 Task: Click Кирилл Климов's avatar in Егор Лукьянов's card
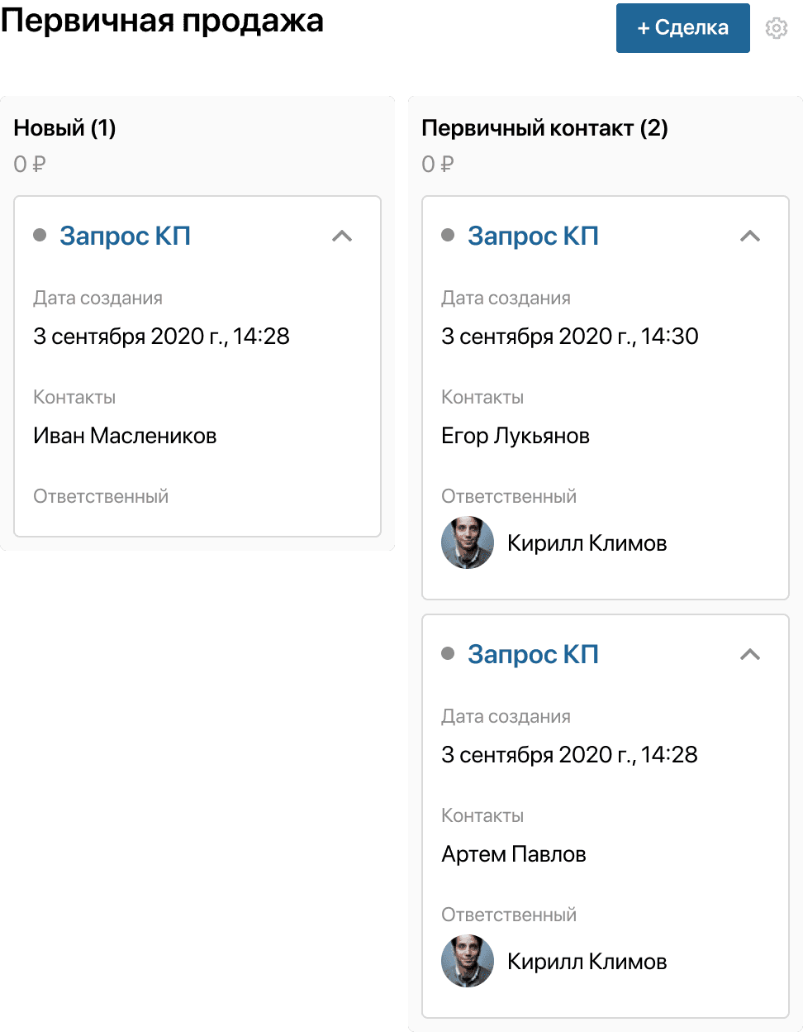coord(468,543)
